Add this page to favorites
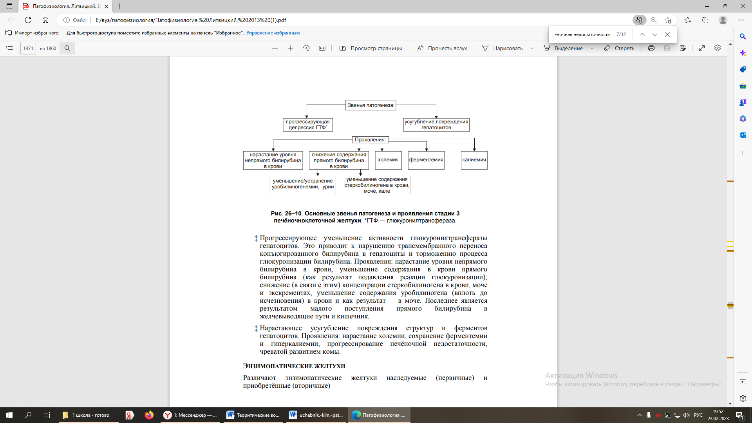This screenshot has width=752, height=423. pos(668,20)
